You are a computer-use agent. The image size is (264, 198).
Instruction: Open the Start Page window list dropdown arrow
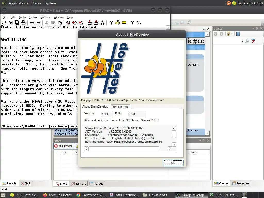coord(204,29)
